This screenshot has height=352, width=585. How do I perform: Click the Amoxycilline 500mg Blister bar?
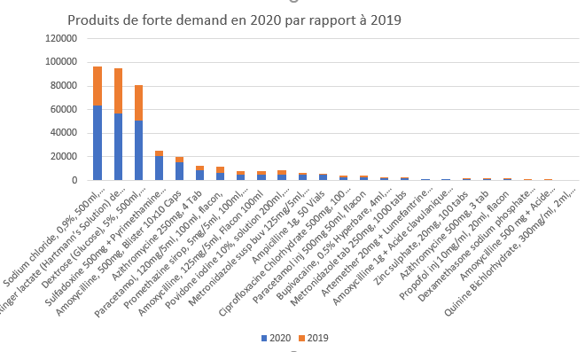pos(179,168)
